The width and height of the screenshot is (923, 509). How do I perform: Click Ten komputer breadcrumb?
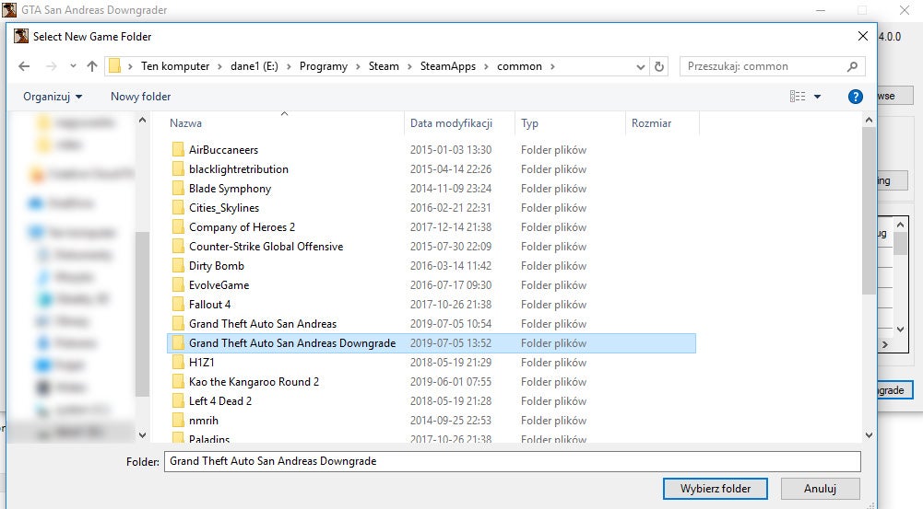[175, 66]
